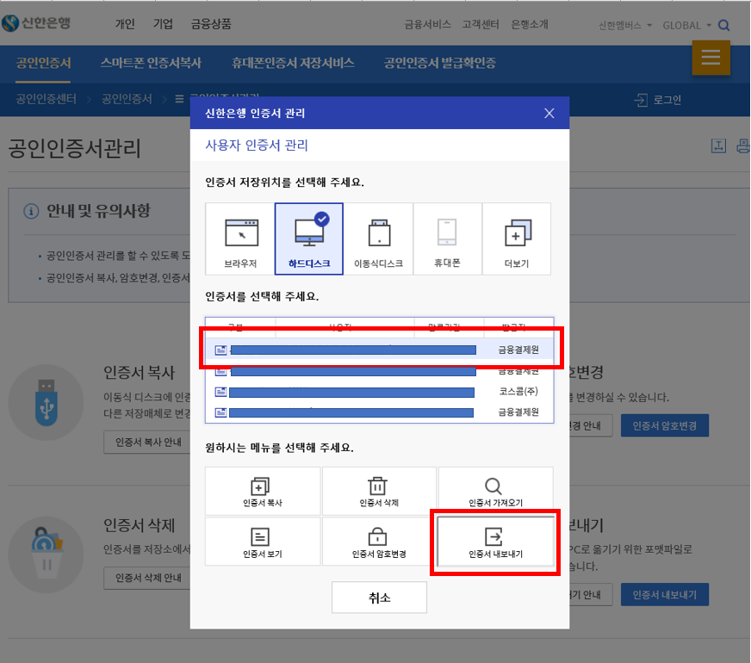
Task: Select 브라우저 as the certificate storage location
Action: [239, 239]
